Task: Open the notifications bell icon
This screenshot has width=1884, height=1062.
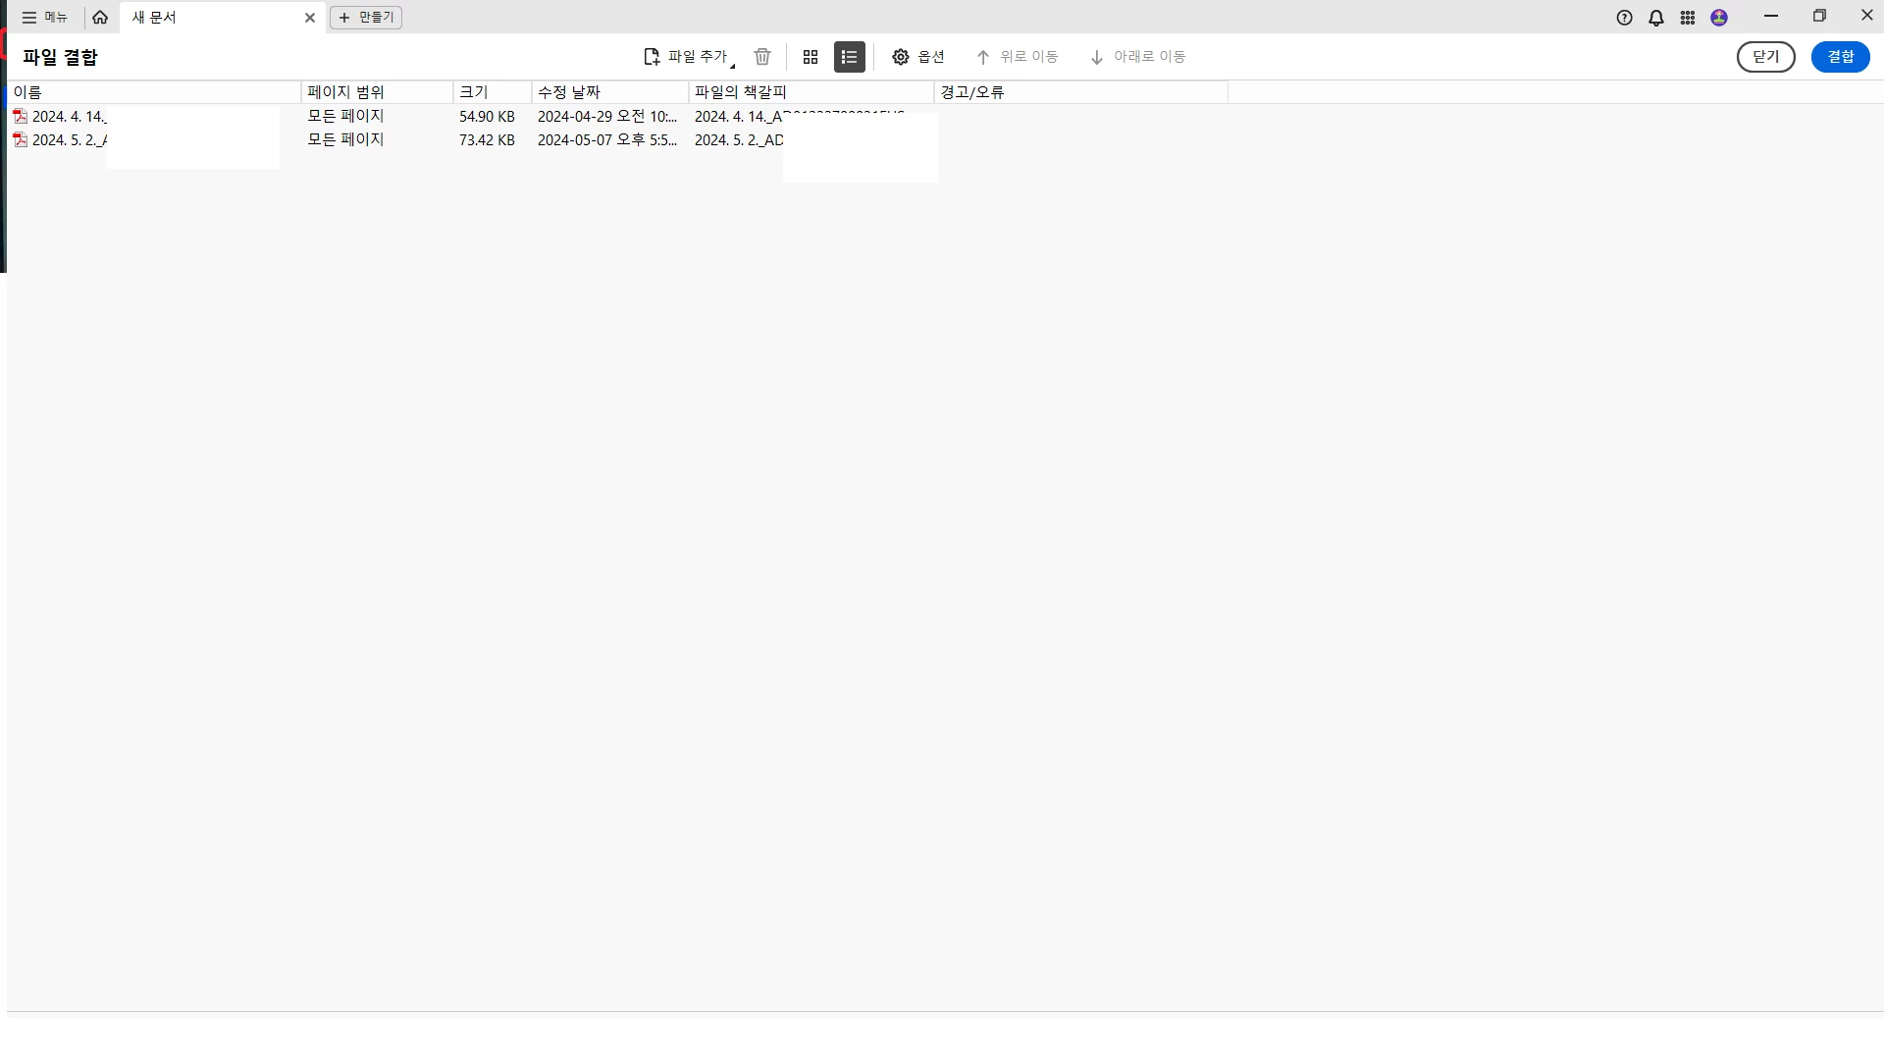Action: coord(1656,18)
